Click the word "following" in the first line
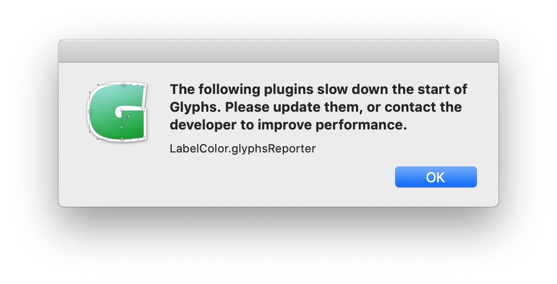557x284 pixels. (x=229, y=90)
